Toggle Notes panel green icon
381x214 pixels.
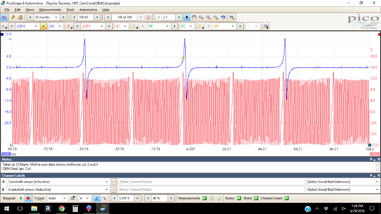pos(256,198)
